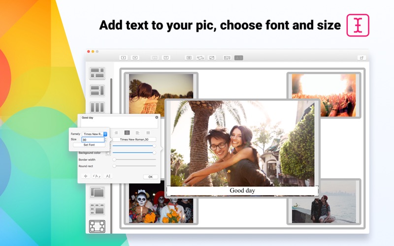394x246 pixels.
Task: Adjust the Round rect slider
Action: [x=134, y=166]
